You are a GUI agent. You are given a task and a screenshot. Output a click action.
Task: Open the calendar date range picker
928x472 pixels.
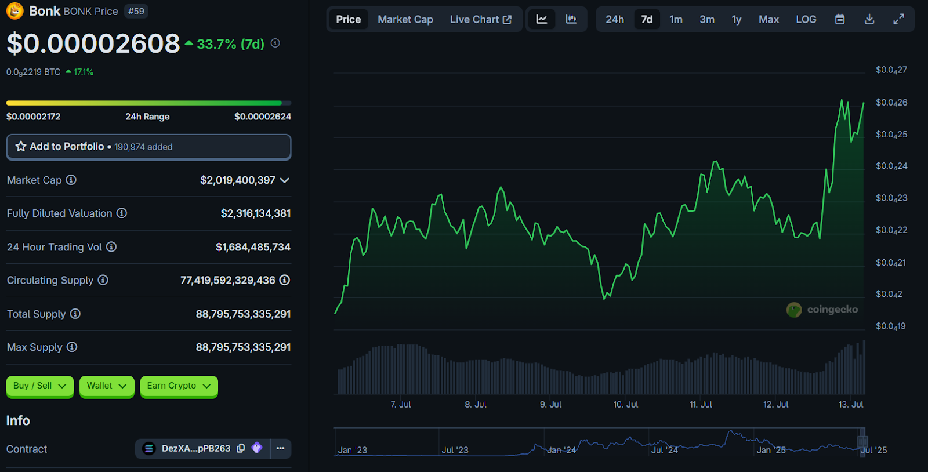tap(839, 19)
